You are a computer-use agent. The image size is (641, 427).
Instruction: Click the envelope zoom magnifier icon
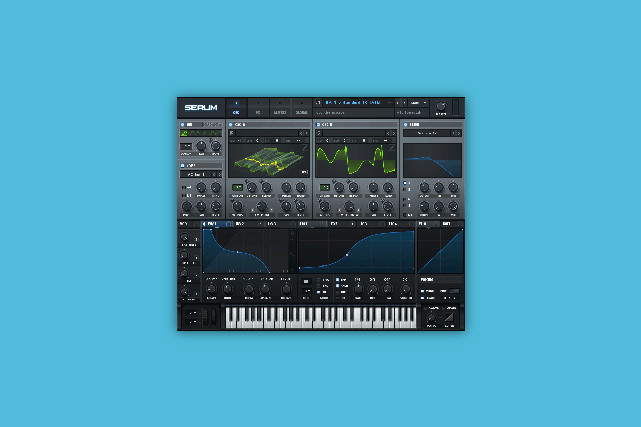click(x=292, y=254)
